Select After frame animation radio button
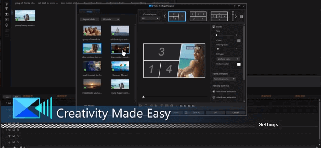 click(214, 98)
